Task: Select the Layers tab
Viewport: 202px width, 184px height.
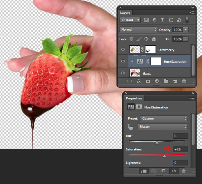Action: click(x=125, y=13)
